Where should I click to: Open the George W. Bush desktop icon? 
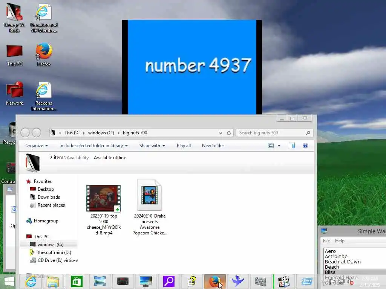(15, 18)
